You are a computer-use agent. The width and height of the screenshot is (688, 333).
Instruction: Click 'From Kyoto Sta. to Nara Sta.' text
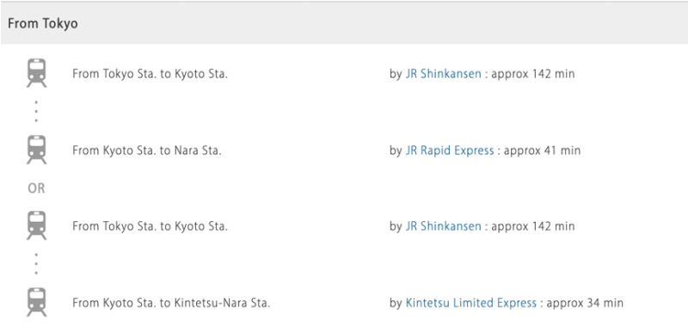click(x=147, y=151)
